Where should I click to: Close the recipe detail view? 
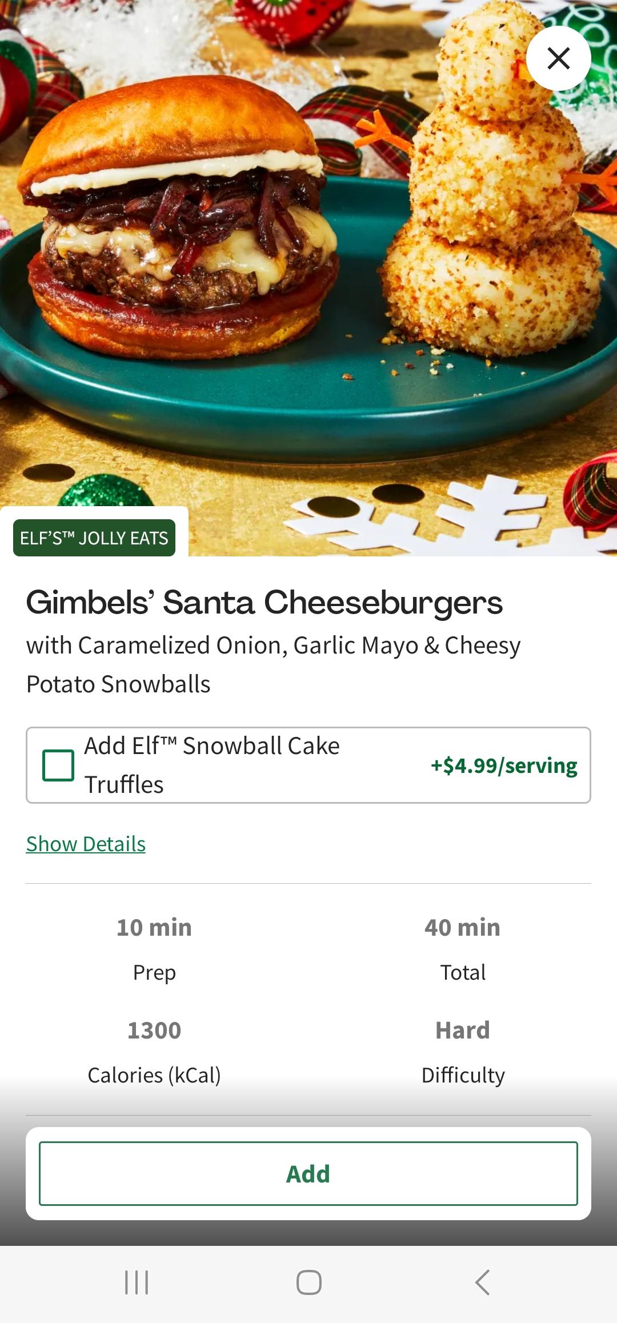click(558, 58)
